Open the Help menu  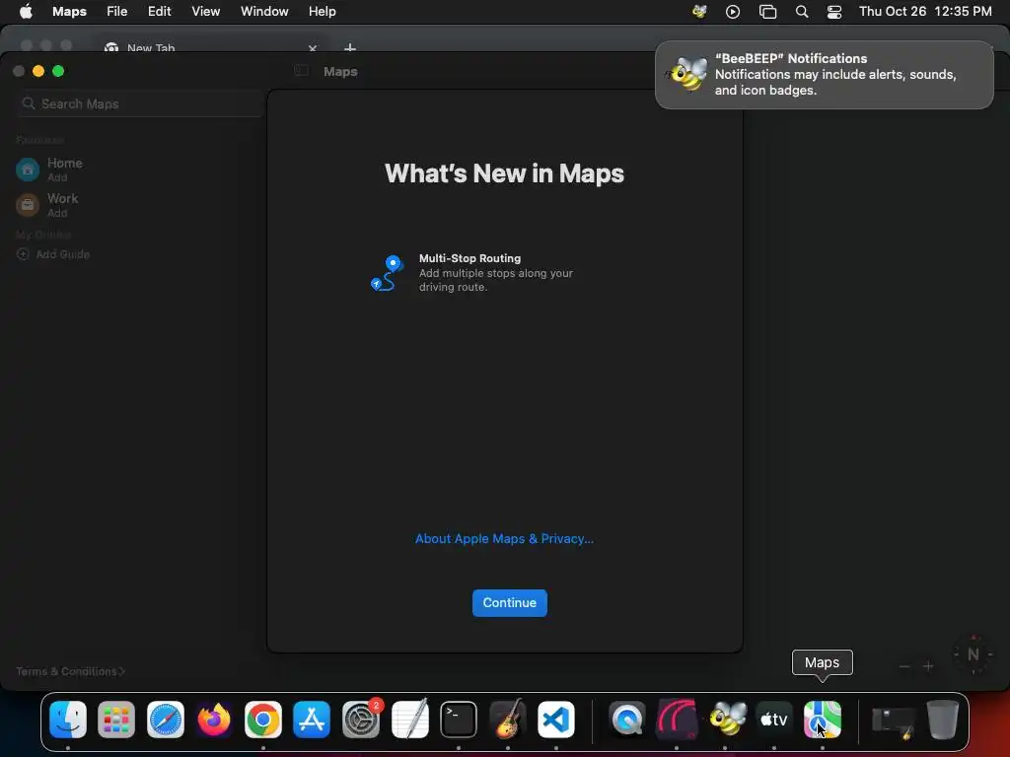pos(323,12)
